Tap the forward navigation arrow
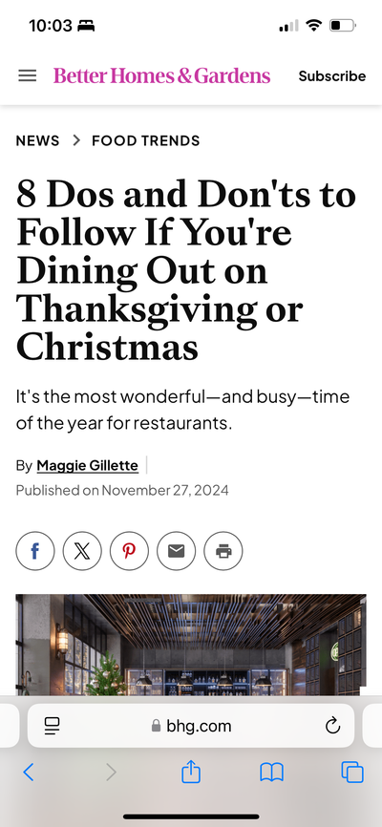The height and width of the screenshot is (827, 382). pos(111,773)
